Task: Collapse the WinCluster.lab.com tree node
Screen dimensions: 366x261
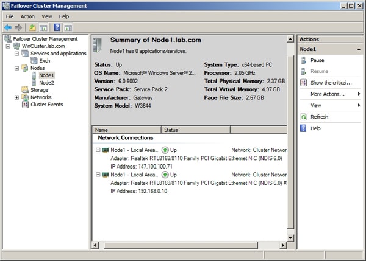Action: coord(8,46)
